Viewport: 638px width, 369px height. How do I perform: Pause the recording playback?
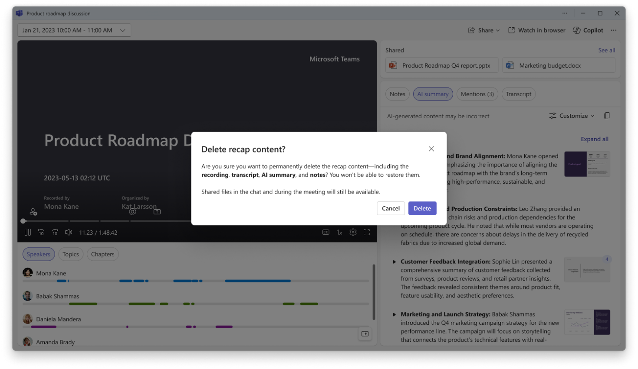(28, 233)
